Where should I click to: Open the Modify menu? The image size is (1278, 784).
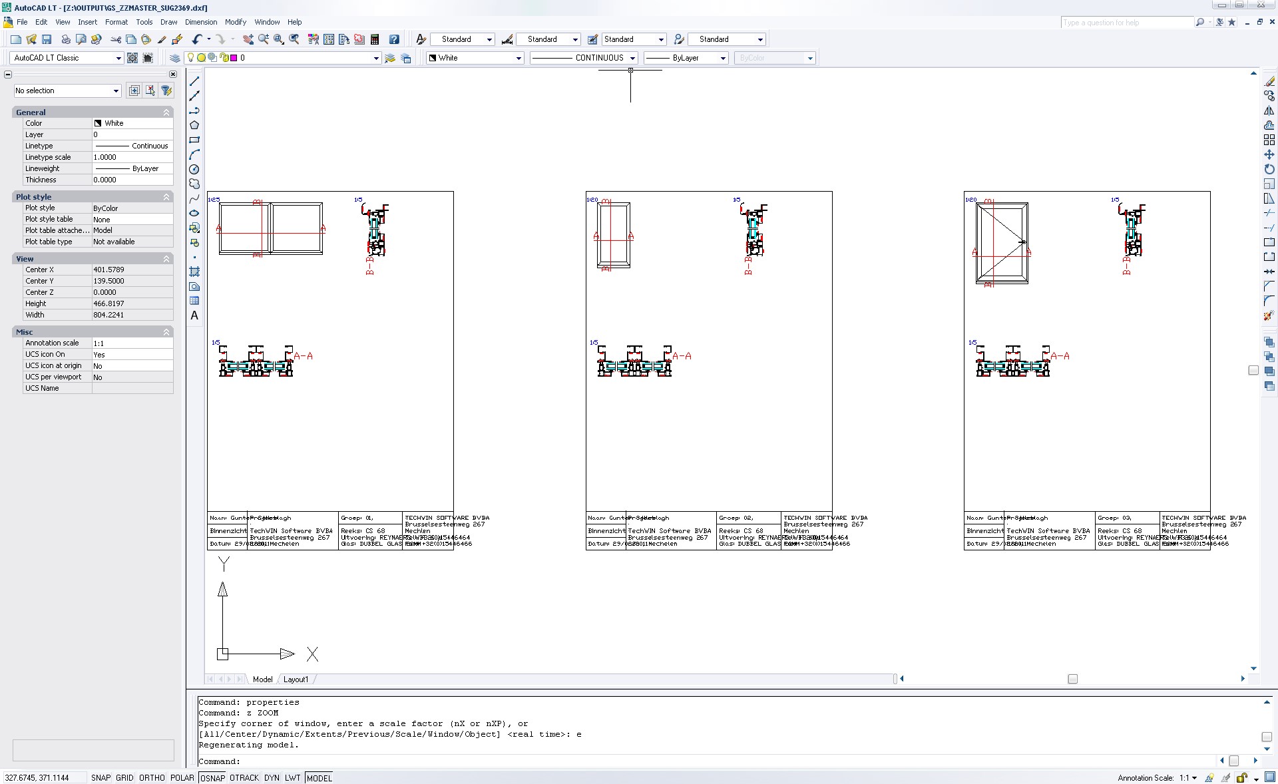point(236,22)
